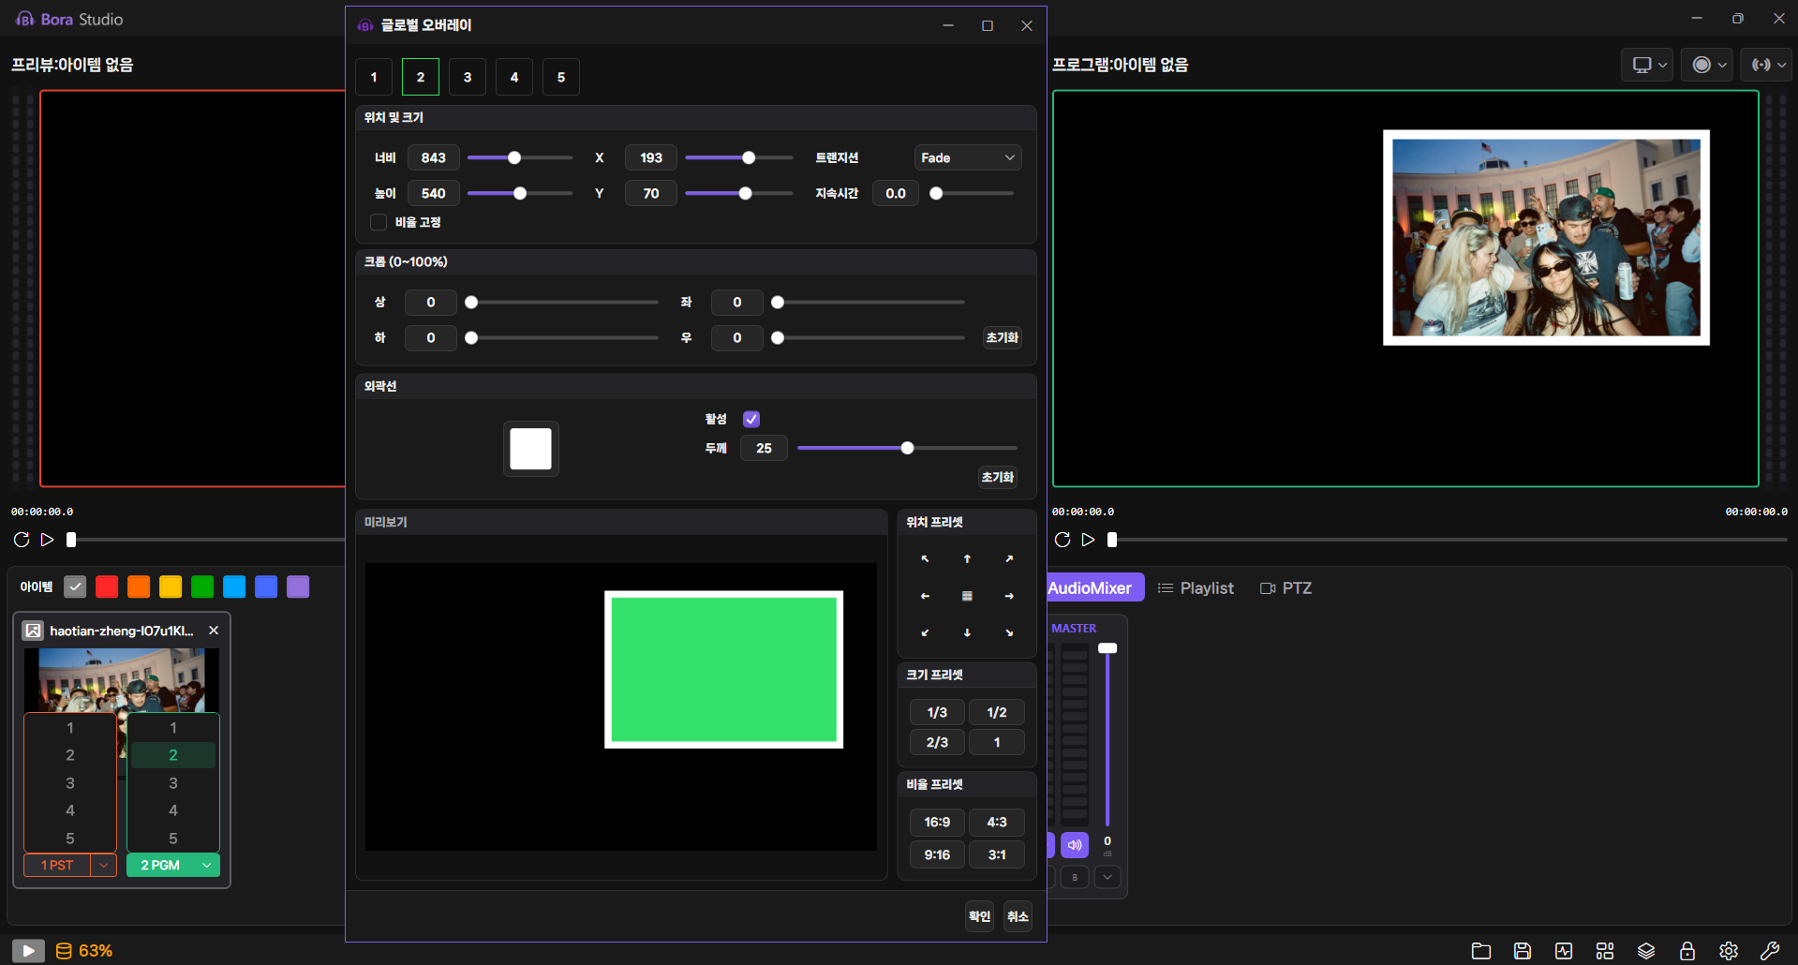This screenshot has width=1798, height=965.
Task: Click the left position preset arrow
Action: [x=925, y=596]
